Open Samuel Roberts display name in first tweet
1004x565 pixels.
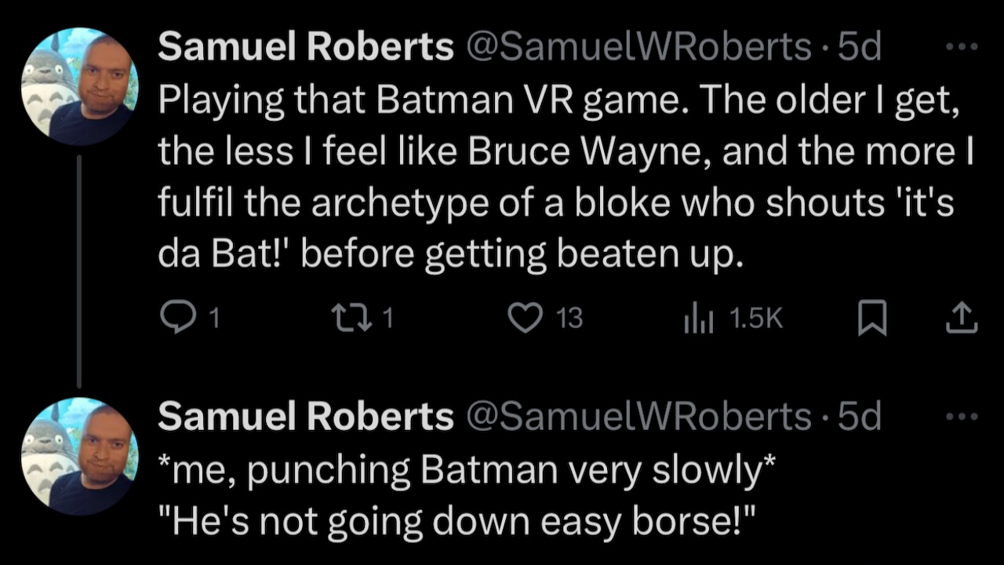[306, 48]
